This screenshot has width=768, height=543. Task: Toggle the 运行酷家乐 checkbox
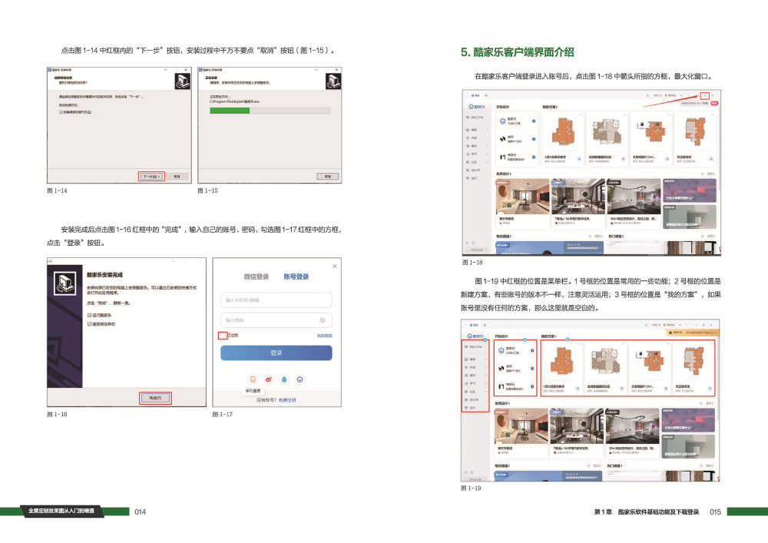pos(90,316)
